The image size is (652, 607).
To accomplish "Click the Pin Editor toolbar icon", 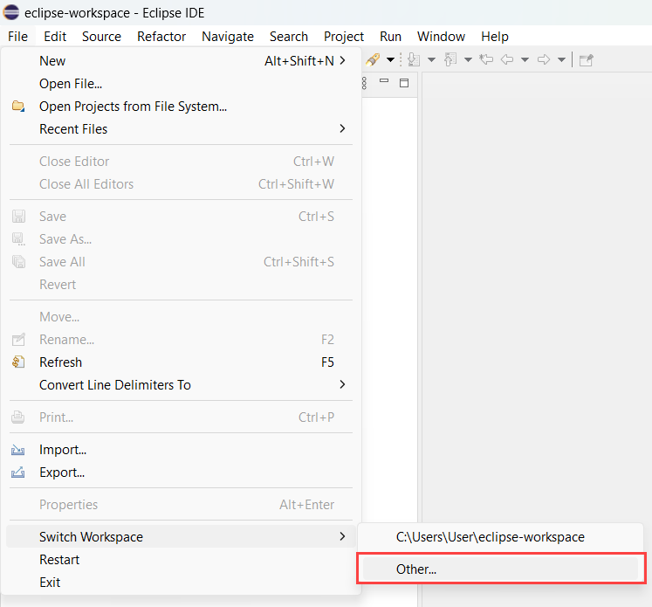I will pyautogui.click(x=587, y=60).
